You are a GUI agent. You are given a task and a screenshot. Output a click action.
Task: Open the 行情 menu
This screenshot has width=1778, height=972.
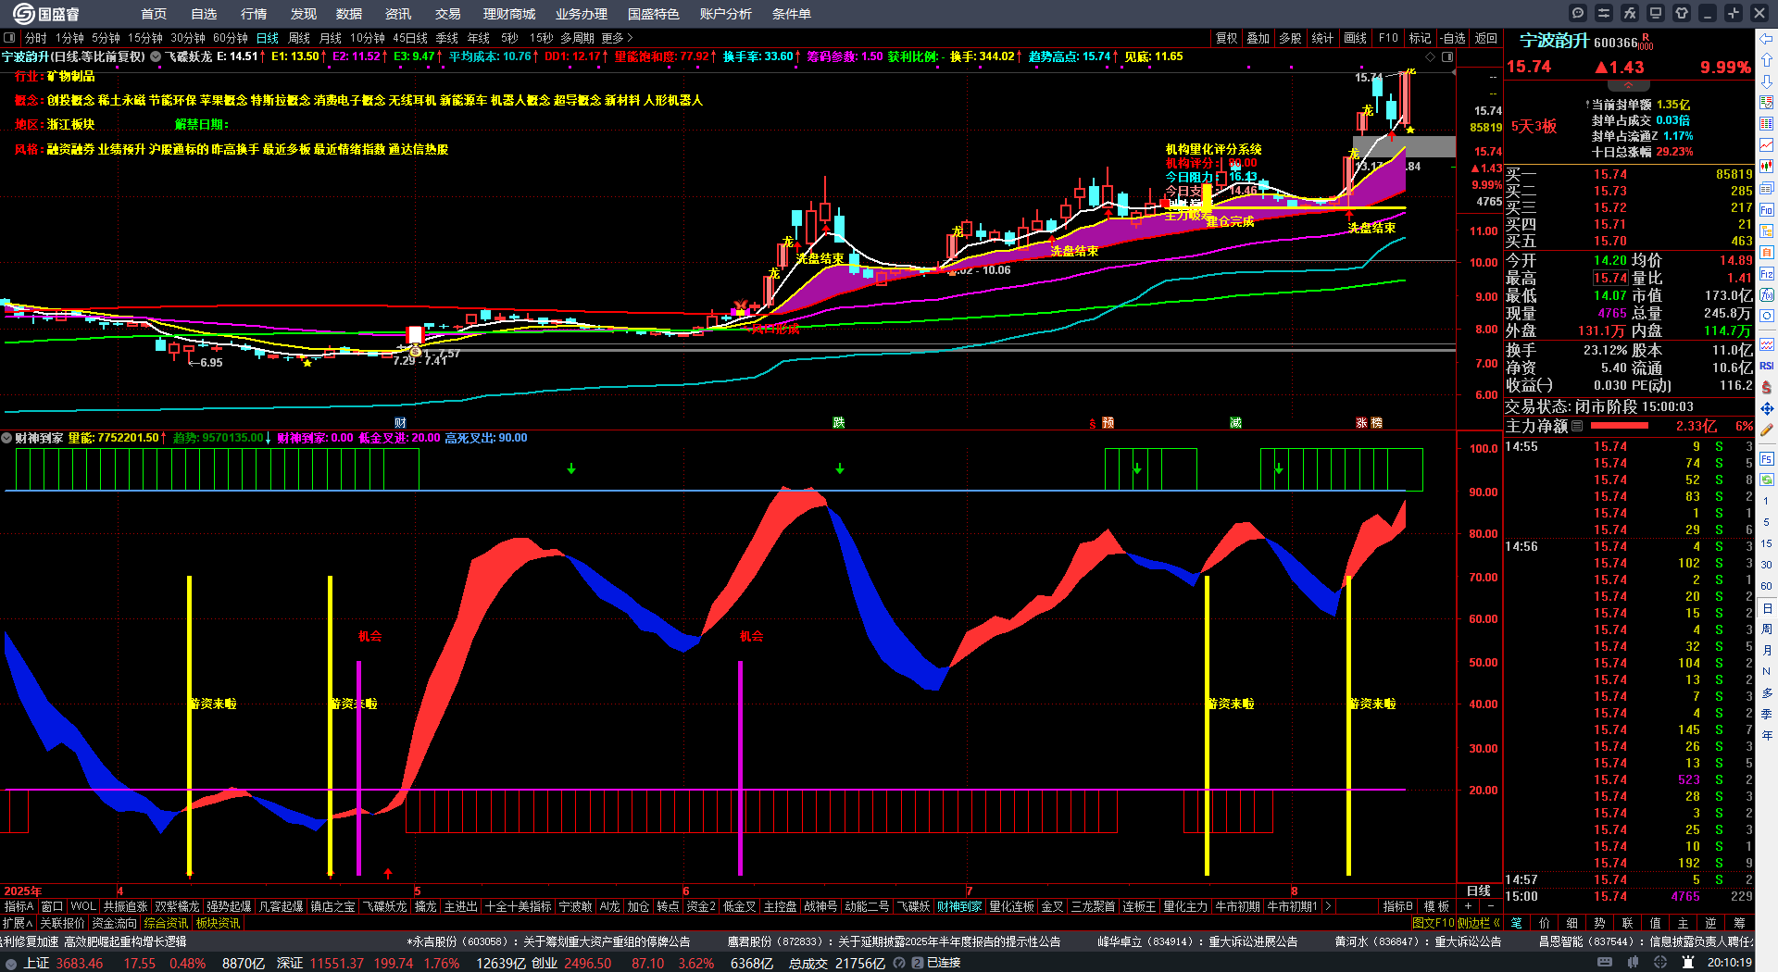(254, 14)
